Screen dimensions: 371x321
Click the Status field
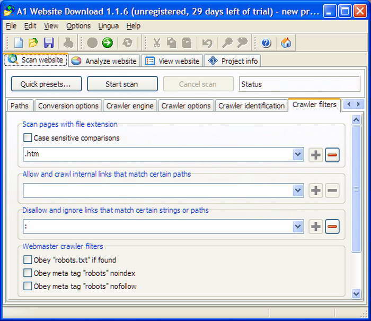coord(299,84)
